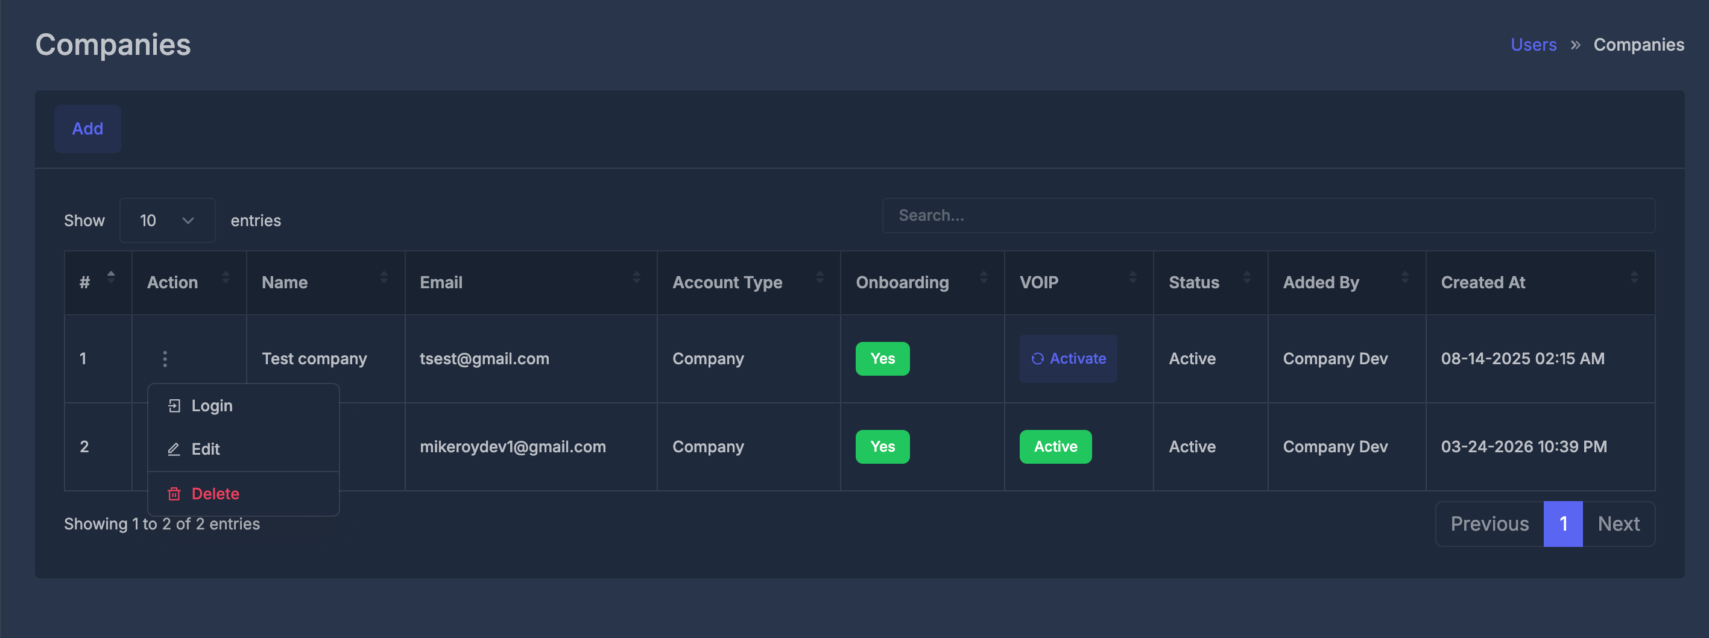Viewport: 1709px width, 638px height.
Task: Click the Companies page heading
Action: pyautogui.click(x=113, y=45)
